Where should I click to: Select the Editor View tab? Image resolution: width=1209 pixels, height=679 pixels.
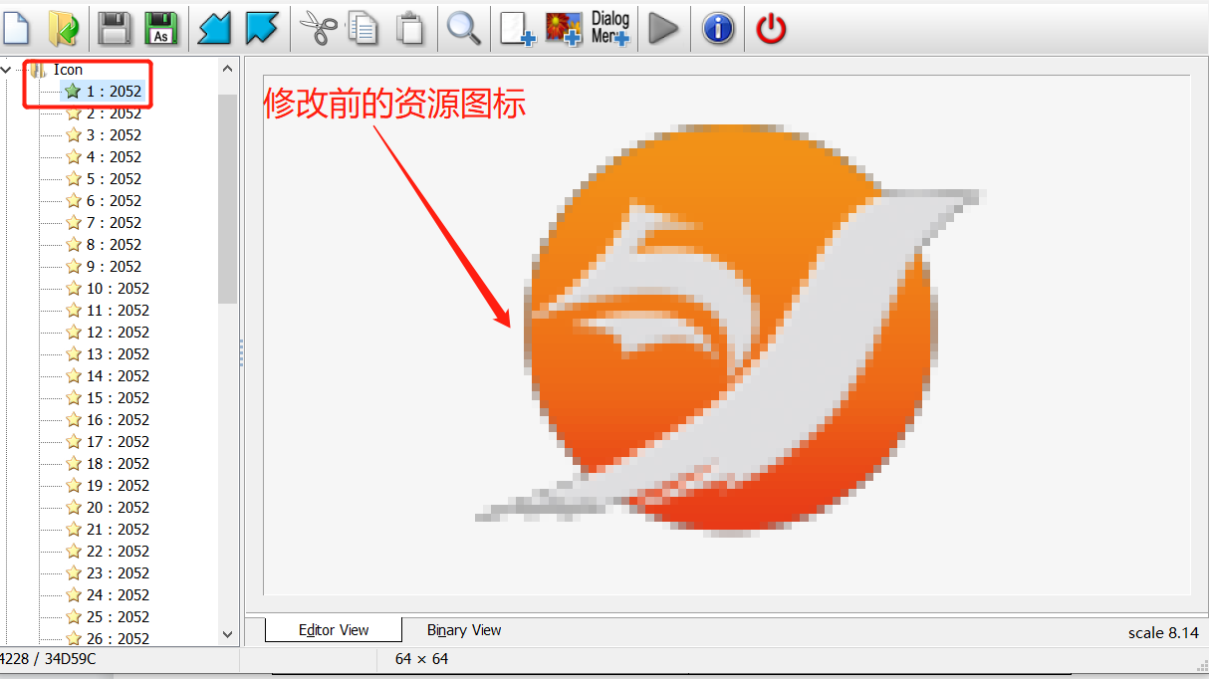pyautogui.click(x=334, y=630)
